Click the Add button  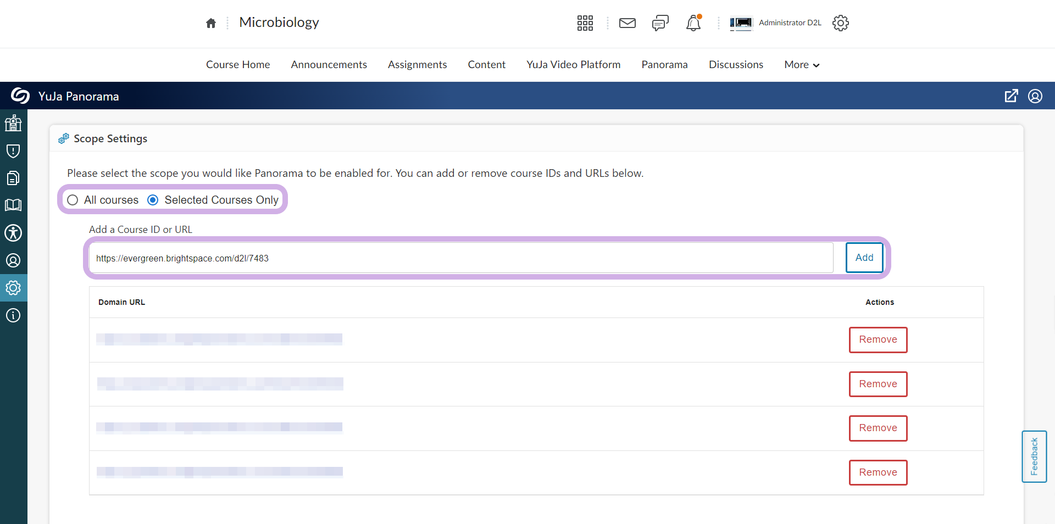tap(864, 258)
